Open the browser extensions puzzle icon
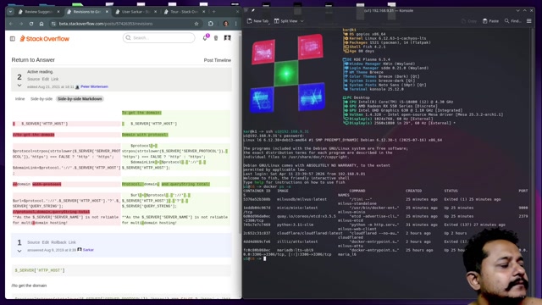Image resolution: width=542 pixels, height=305 pixels. [211, 24]
